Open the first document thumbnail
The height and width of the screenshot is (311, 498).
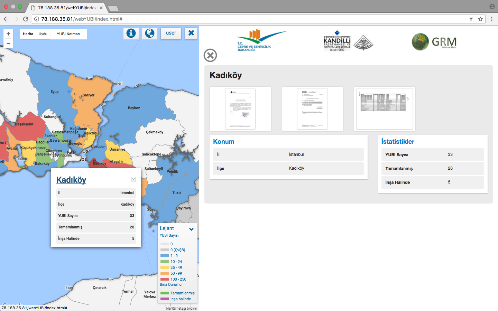pyautogui.click(x=240, y=109)
